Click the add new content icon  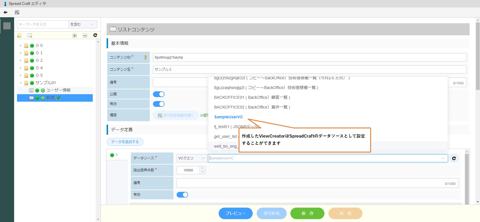[29, 35]
